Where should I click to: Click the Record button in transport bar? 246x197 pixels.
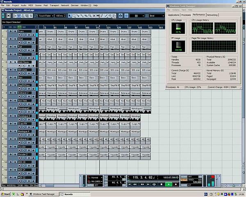point(176,184)
